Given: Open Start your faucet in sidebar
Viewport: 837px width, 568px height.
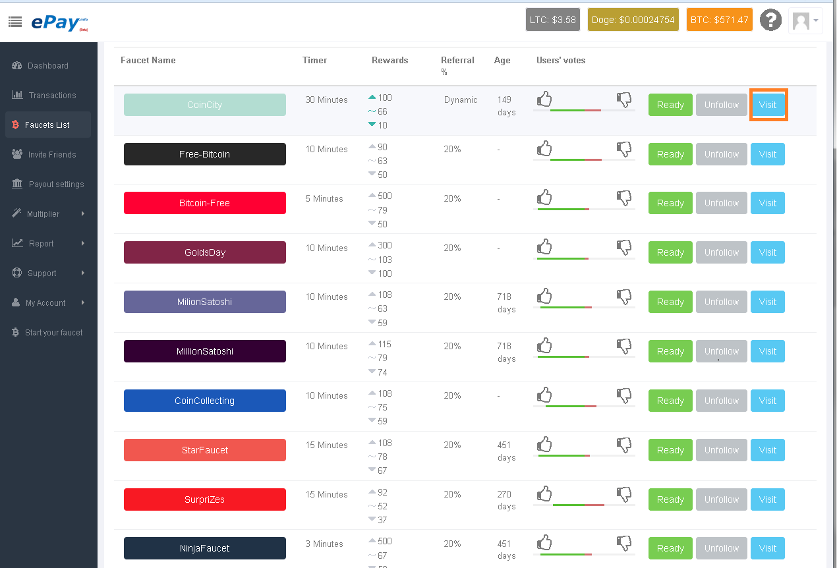Looking at the screenshot, I should [48, 333].
